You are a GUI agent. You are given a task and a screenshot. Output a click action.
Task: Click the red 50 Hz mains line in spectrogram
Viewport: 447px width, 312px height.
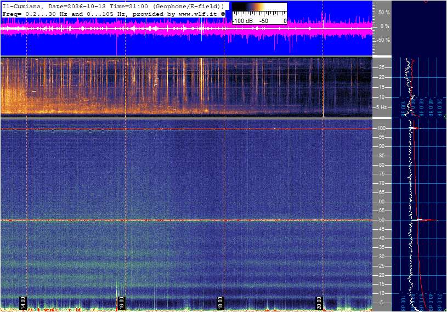[x=186, y=220]
